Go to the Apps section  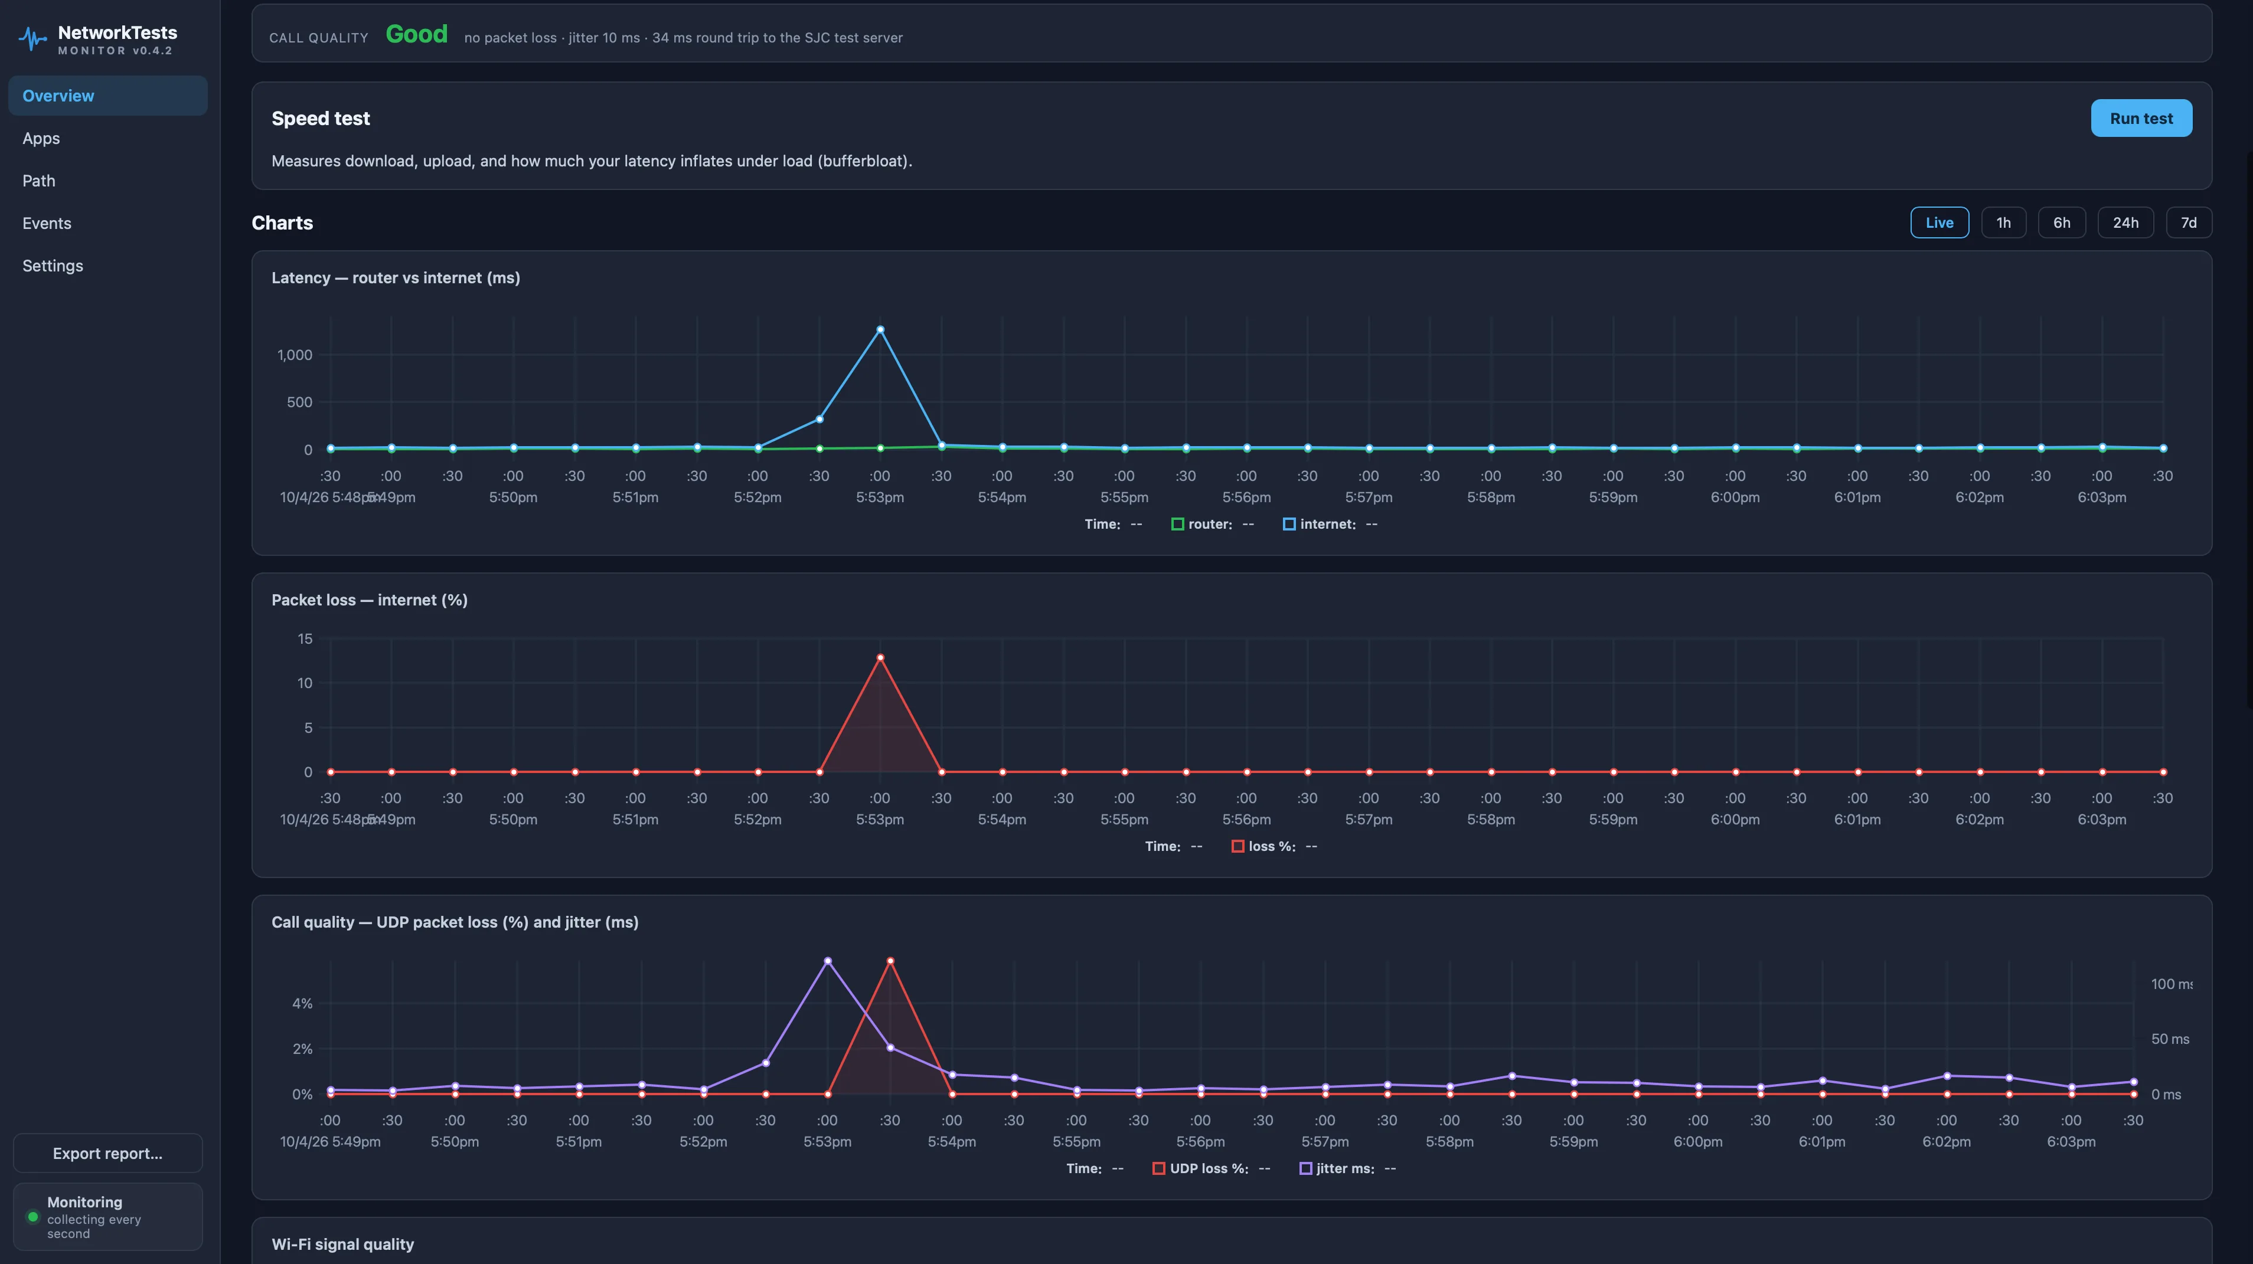pos(107,138)
